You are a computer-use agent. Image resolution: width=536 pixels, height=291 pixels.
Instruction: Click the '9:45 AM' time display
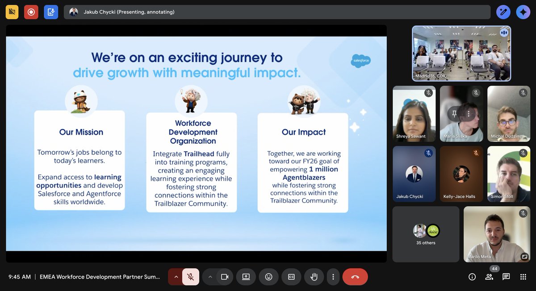coord(20,277)
